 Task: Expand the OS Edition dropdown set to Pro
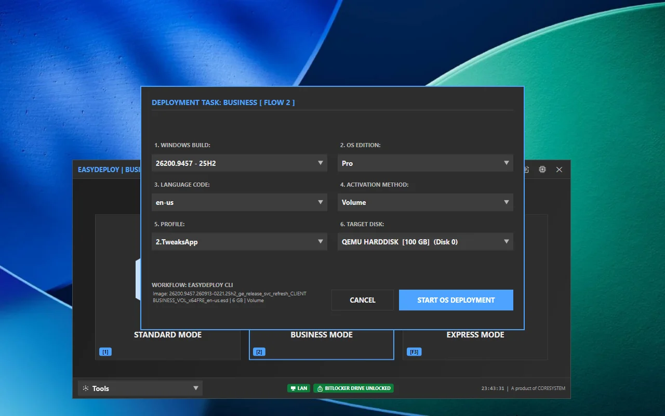click(425, 163)
